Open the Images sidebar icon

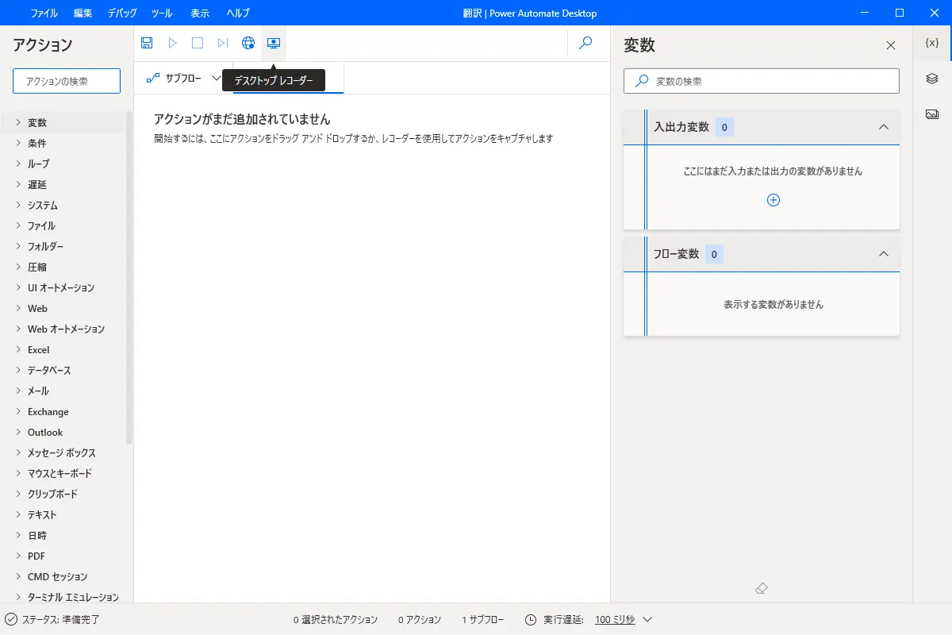point(932,114)
